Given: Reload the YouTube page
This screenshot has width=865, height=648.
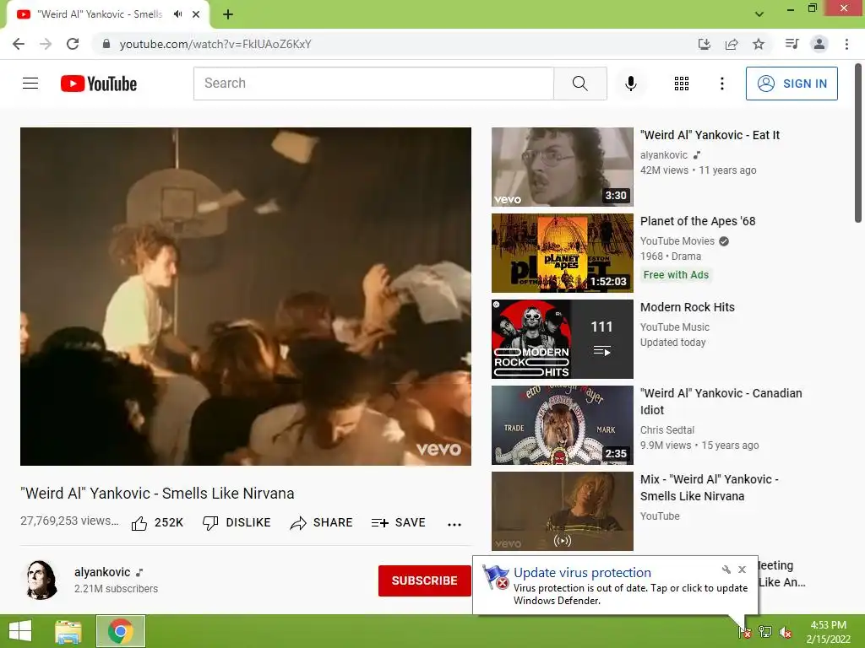Looking at the screenshot, I should pos(73,44).
